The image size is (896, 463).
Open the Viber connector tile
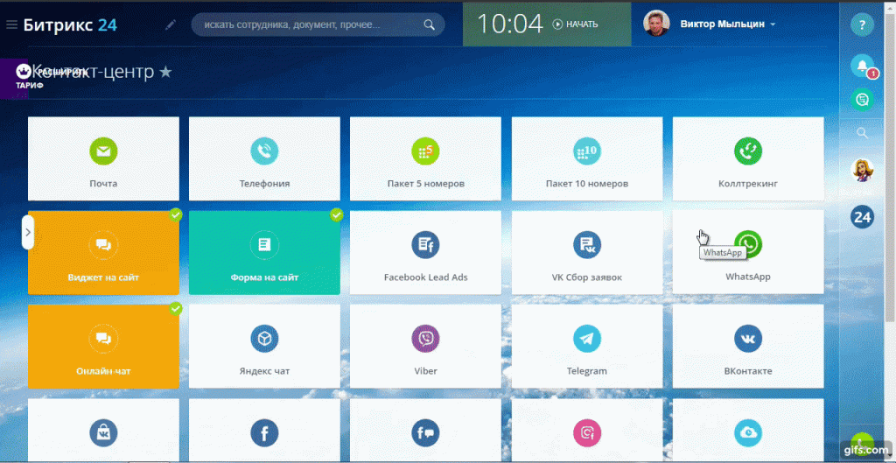(426, 346)
